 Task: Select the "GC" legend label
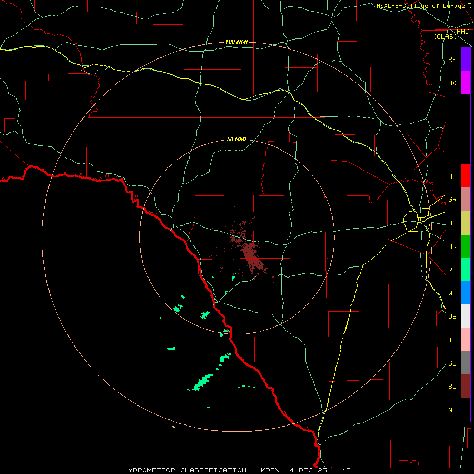click(452, 363)
